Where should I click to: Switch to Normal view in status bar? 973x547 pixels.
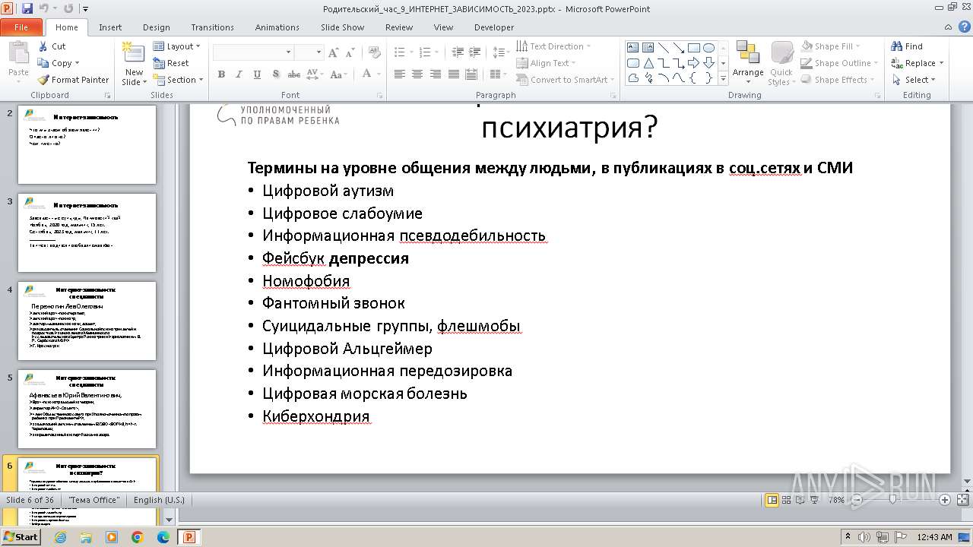pyautogui.click(x=772, y=500)
